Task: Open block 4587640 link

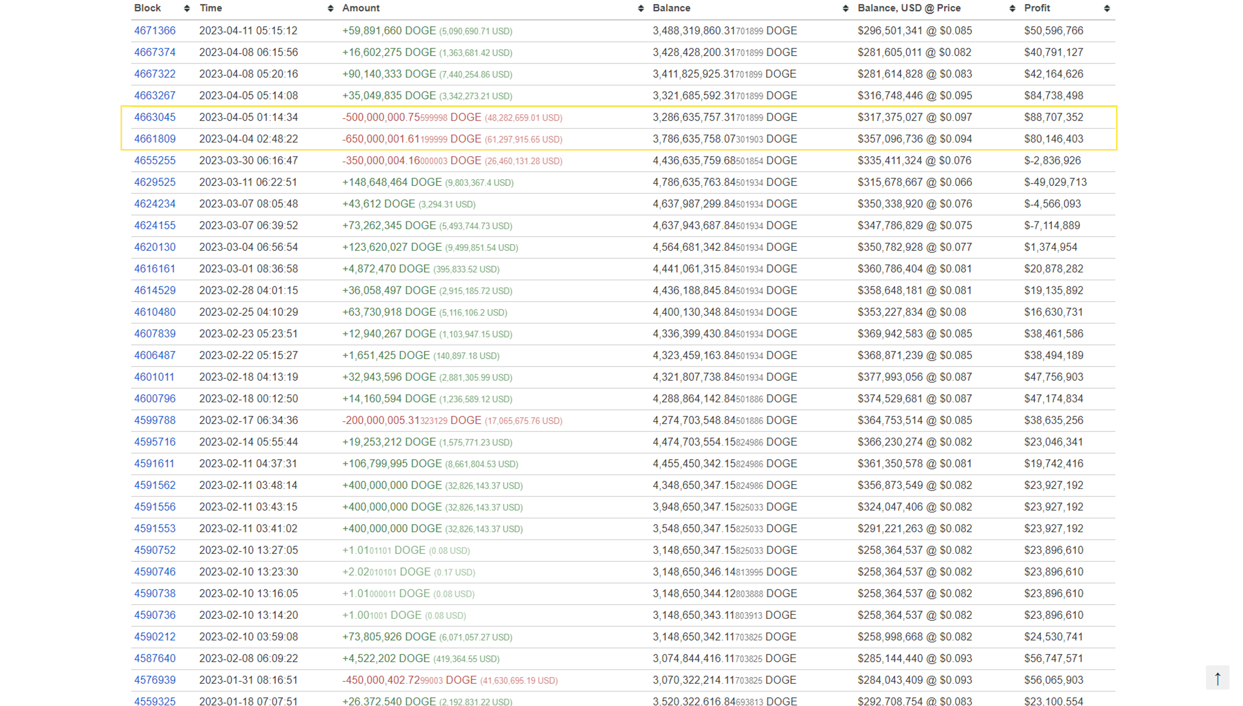Action: [155, 658]
